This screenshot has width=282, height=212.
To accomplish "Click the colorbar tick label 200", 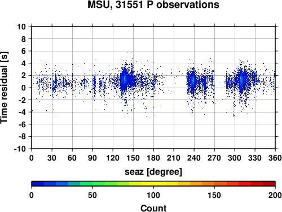I will point(275,195).
